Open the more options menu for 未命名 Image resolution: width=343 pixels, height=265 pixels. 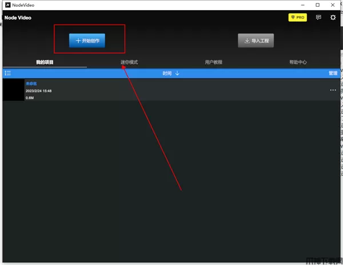333,90
